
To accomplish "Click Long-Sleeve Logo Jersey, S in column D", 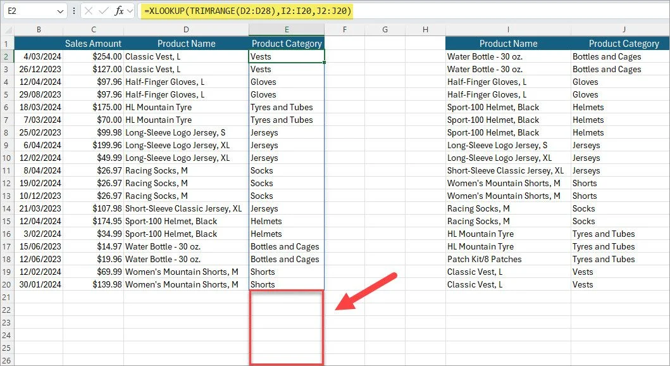I will coord(186,132).
